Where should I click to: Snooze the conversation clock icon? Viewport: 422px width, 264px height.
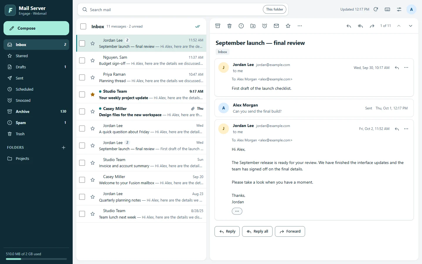(265, 26)
